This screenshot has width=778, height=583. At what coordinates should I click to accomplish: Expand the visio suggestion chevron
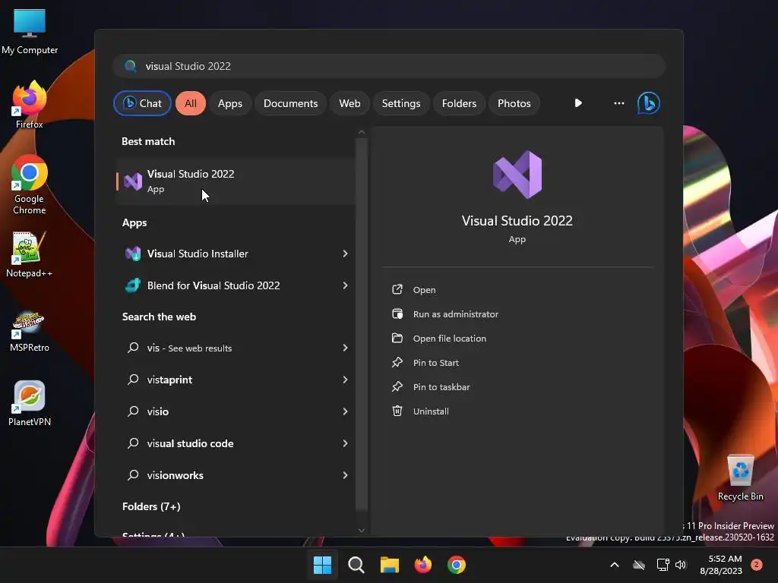click(346, 411)
